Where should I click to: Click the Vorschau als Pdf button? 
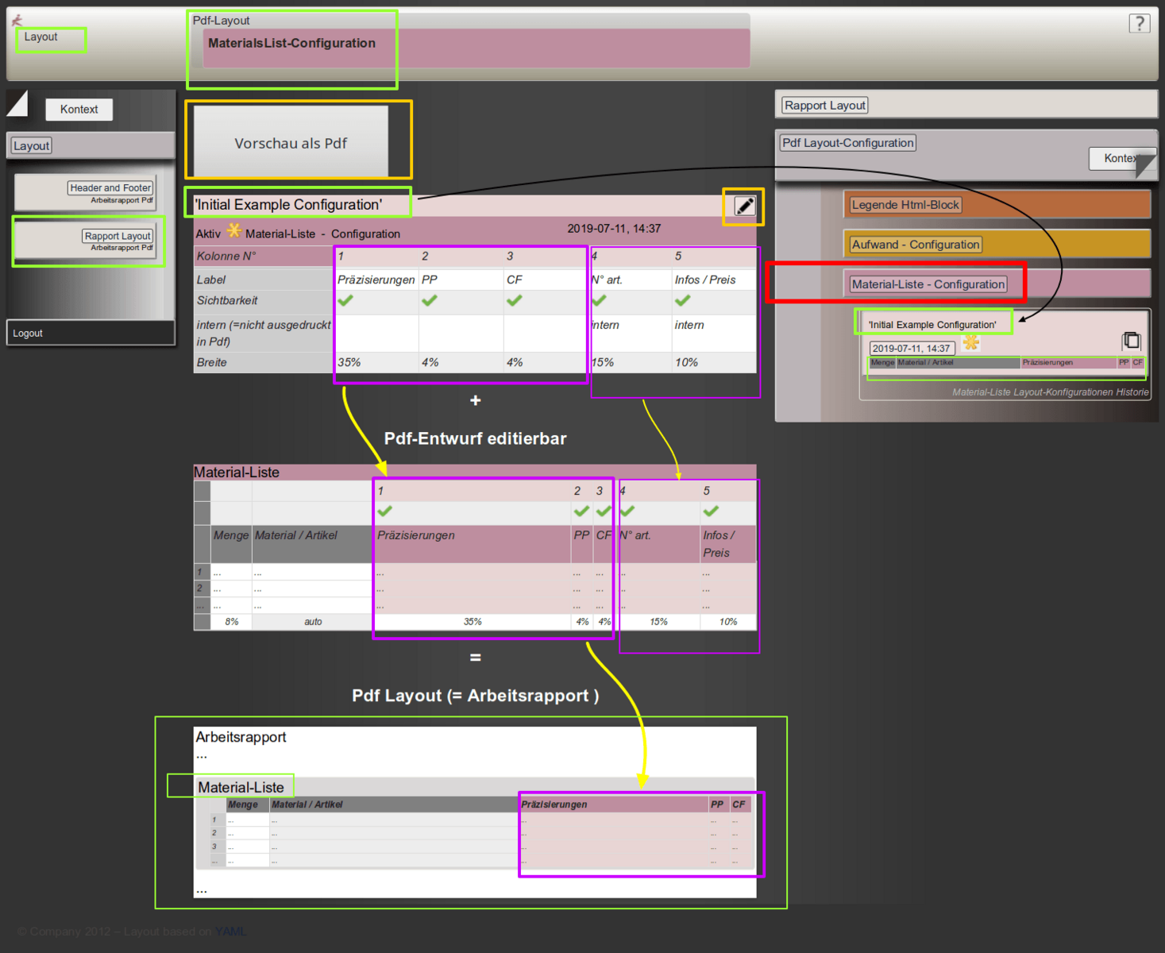tap(291, 143)
